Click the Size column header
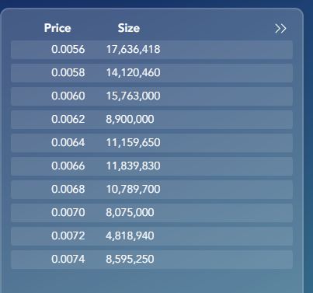 (129, 28)
